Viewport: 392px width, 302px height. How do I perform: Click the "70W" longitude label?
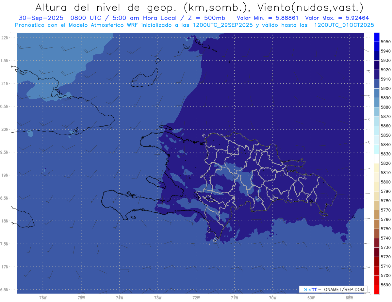(x=273, y=298)
